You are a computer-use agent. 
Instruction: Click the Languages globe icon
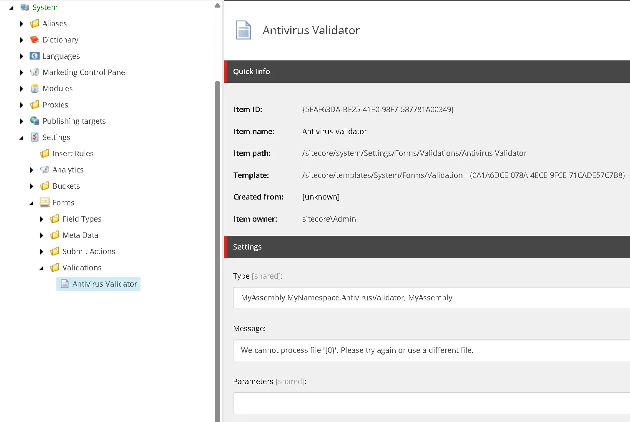(35, 56)
